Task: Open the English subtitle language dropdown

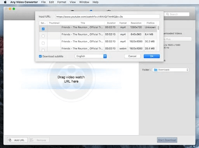Action: (x=91, y=56)
